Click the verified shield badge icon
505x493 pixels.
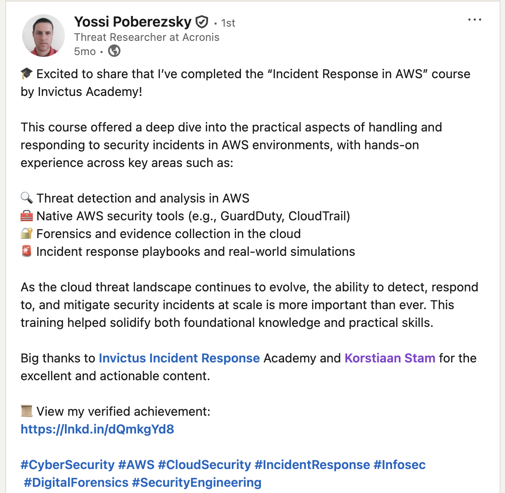tap(202, 21)
